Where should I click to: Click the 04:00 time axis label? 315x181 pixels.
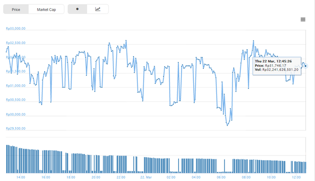click(196, 177)
